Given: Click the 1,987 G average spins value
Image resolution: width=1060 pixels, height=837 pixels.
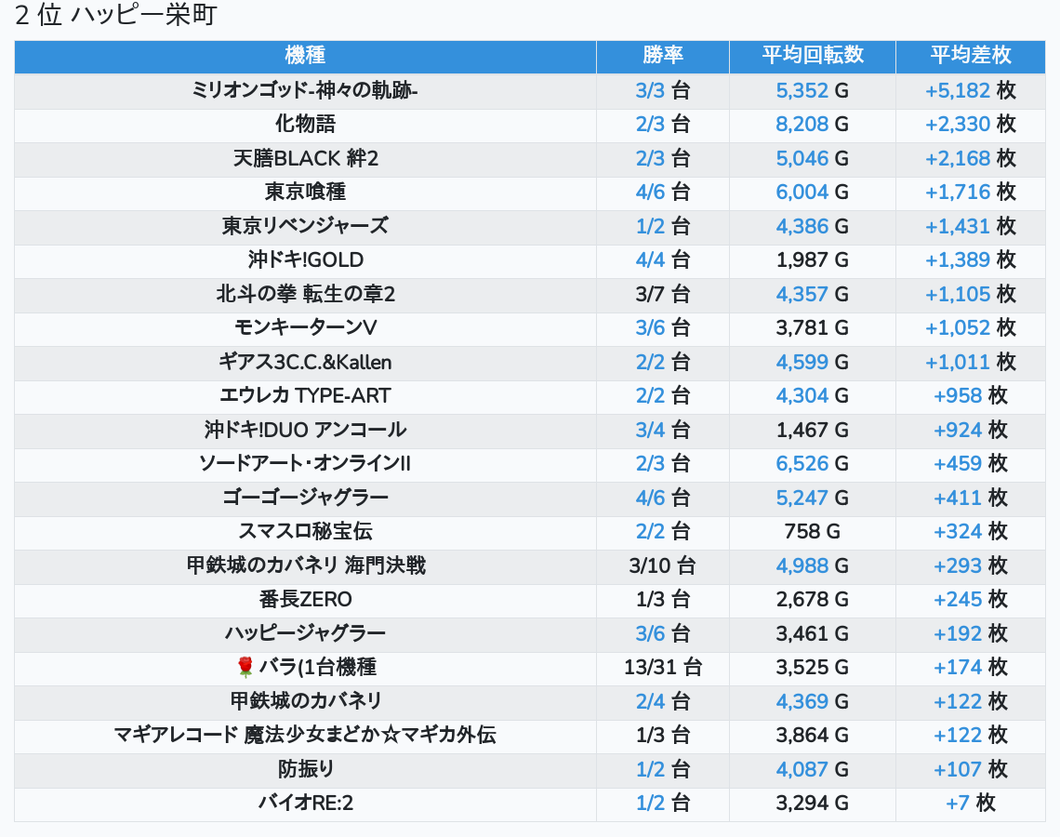Looking at the screenshot, I should tap(812, 260).
